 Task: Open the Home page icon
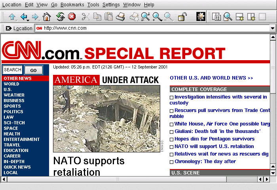point(47,17)
